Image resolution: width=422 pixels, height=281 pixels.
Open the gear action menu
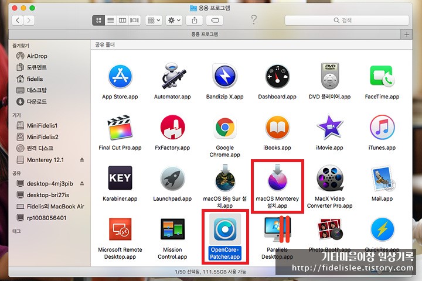174,20
